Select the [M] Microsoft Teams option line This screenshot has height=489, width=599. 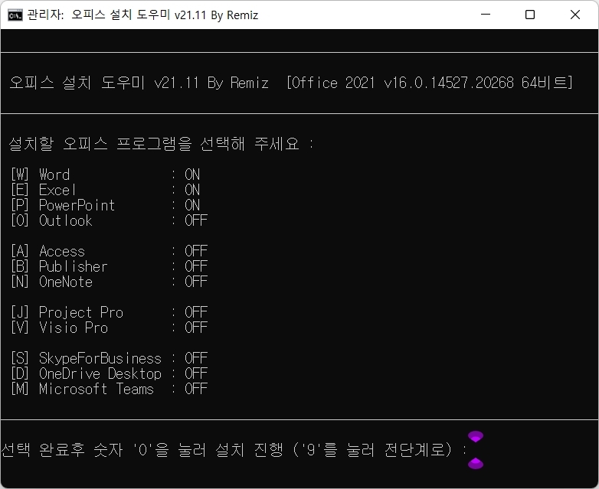(109, 389)
